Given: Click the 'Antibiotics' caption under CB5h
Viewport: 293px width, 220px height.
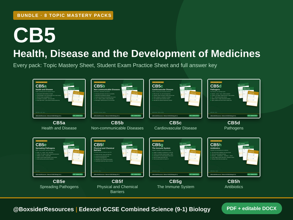Looking at the screenshot, I should tap(234, 187).
